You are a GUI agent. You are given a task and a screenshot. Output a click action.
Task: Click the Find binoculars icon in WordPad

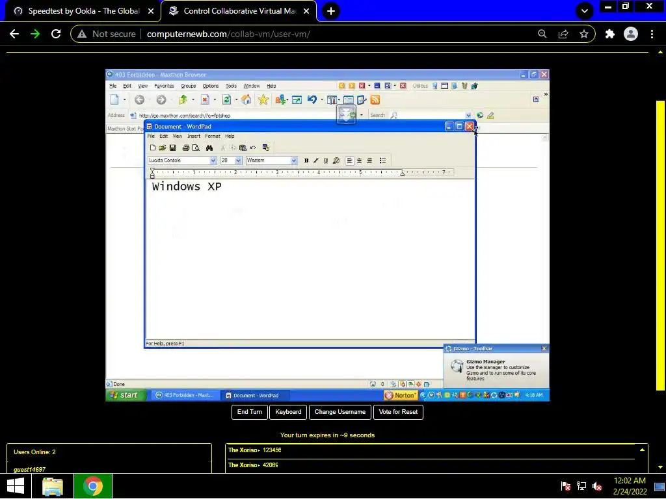click(x=209, y=147)
